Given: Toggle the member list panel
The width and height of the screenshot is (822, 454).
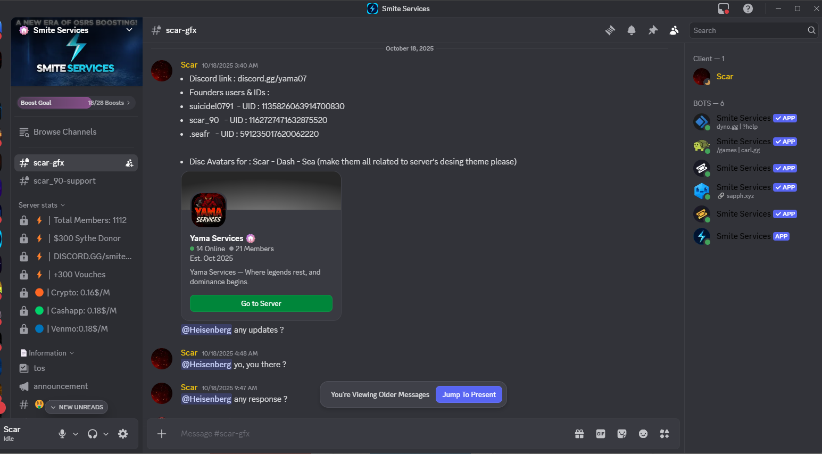Looking at the screenshot, I should pyautogui.click(x=674, y=30).
